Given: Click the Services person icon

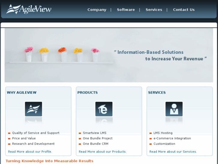Looking at the screenshot, I should pyautogui.click(x=174, y=109).
